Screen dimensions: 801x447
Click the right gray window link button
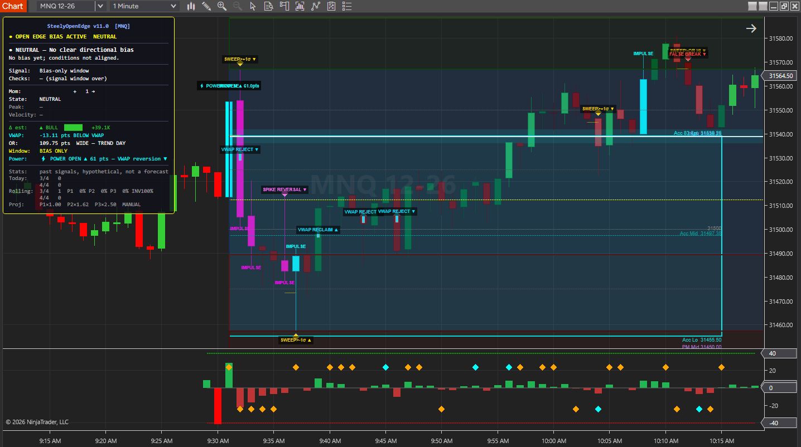click(x=763, y=6)
